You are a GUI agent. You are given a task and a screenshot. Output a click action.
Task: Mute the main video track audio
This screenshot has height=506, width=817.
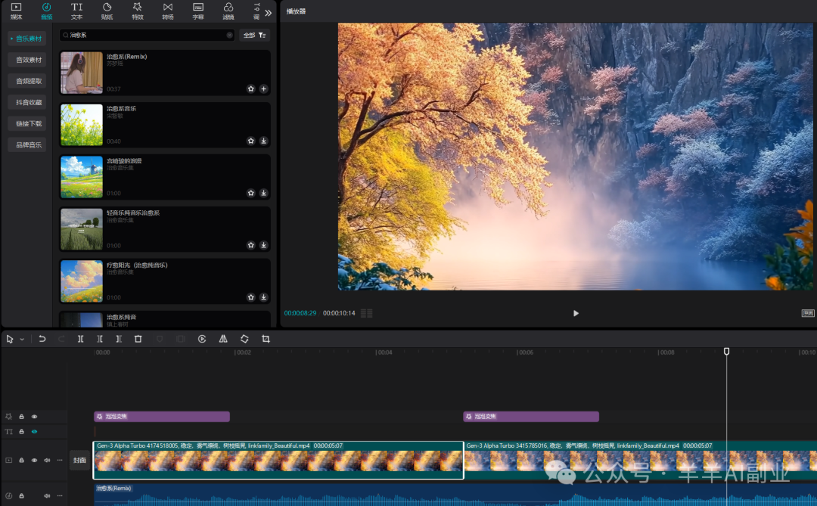(x=47, y=460)
